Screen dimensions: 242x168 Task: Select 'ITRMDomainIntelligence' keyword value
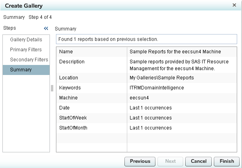coord(157,88)
